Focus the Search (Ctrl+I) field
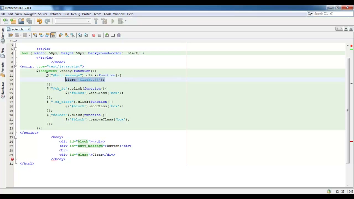The width and height of the screenshot is (354, 199). coord(330,14)
